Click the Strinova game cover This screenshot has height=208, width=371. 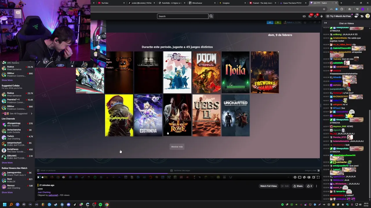(x=148, y=115)
